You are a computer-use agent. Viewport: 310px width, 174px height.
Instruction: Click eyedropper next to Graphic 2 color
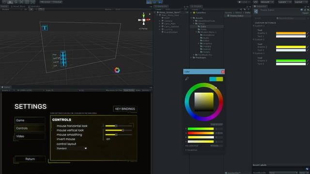tap(308, 47)
